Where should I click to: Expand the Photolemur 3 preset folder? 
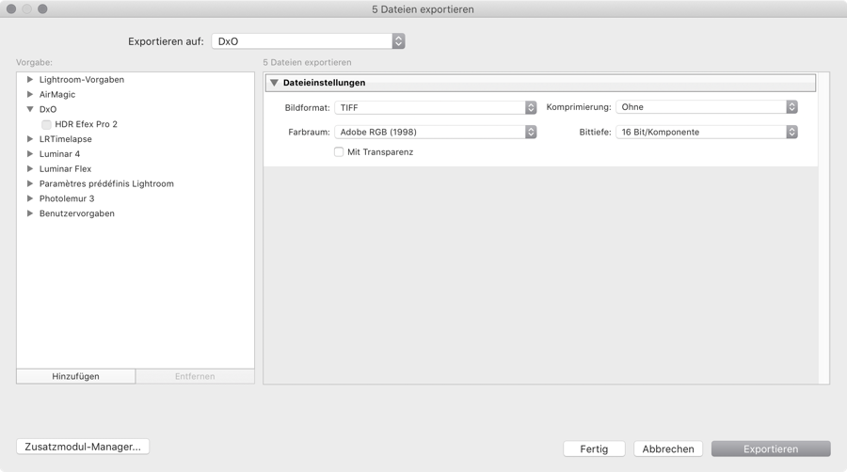pos(30,198)
